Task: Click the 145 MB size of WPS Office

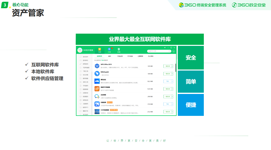Action: 150,66
